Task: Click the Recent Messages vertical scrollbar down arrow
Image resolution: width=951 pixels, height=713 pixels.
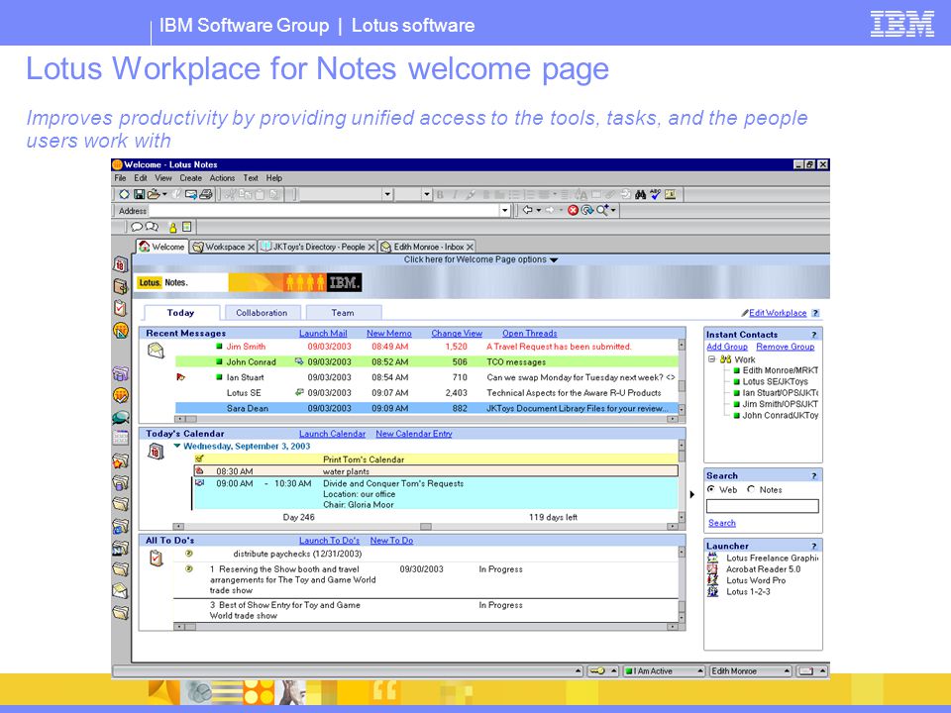Action: [682, 410]
